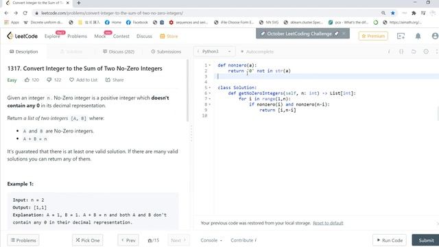Open Explore menu
Screen dimensions: 439x247
(x=52, y=36)
